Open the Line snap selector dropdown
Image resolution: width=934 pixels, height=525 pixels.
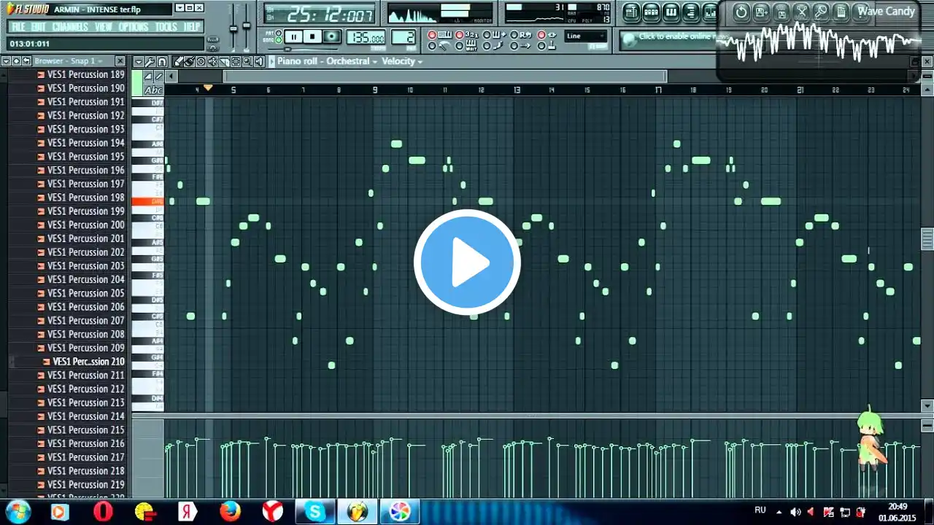586,36
